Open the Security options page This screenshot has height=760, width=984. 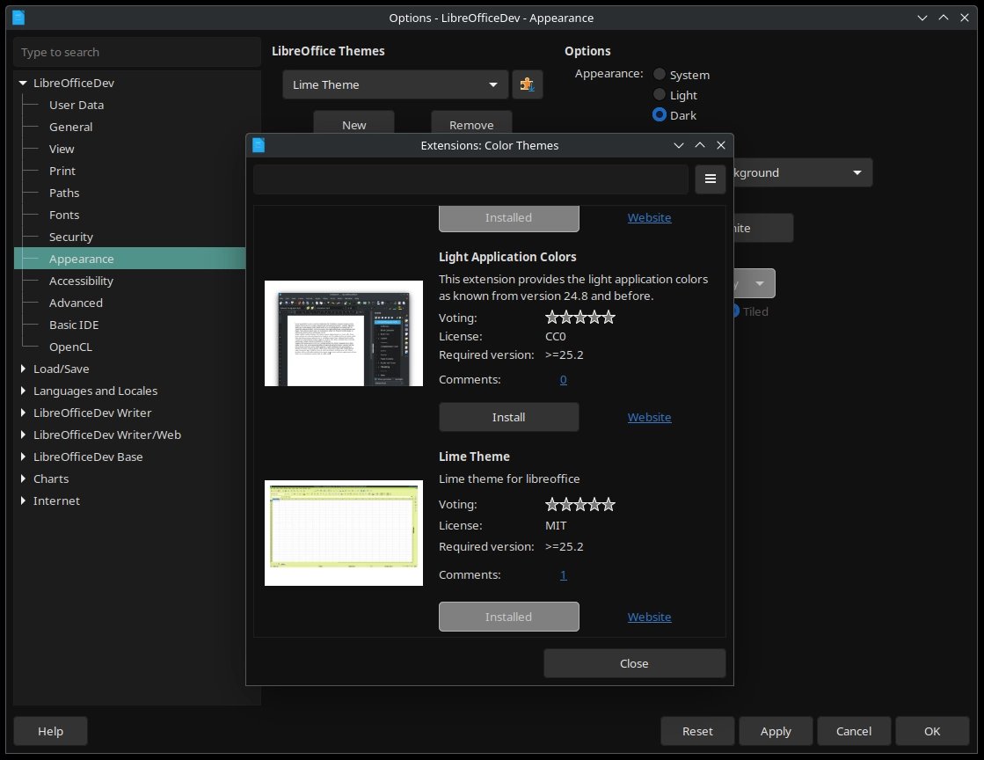pos(70,237)
